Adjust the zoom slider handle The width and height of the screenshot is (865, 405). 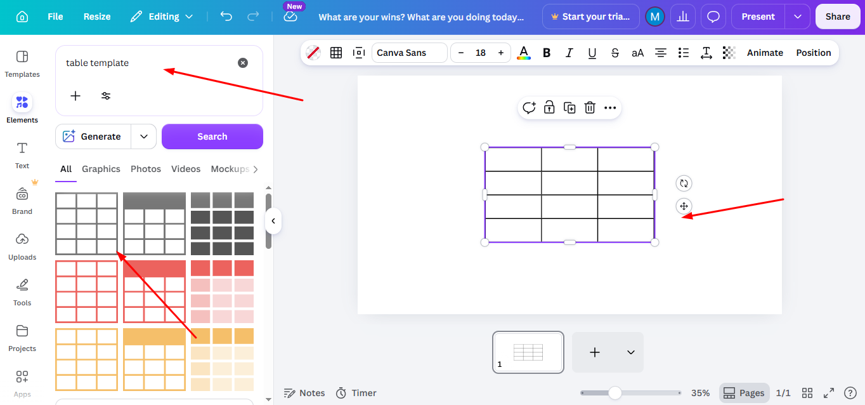coord(615,393)
